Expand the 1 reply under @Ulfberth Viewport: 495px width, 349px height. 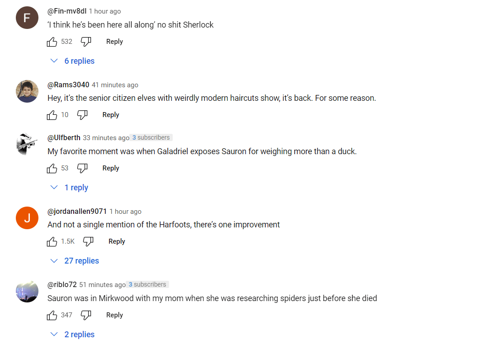[x=70, y=188]
